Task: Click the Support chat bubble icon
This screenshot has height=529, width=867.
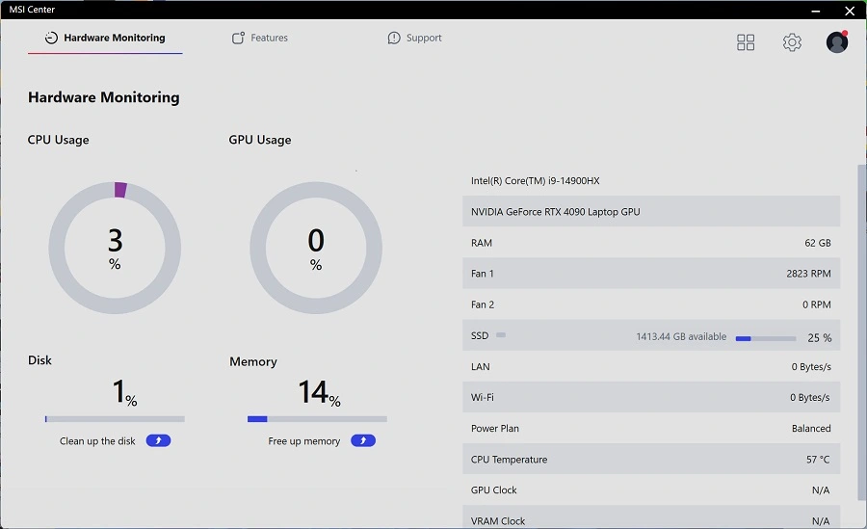Action: (x=394, y=39)
